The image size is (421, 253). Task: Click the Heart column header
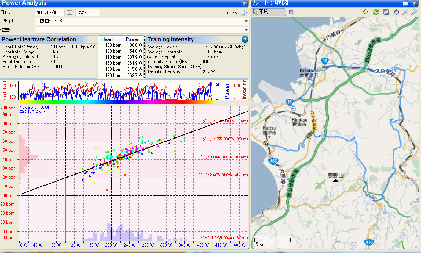pos(107,39)
